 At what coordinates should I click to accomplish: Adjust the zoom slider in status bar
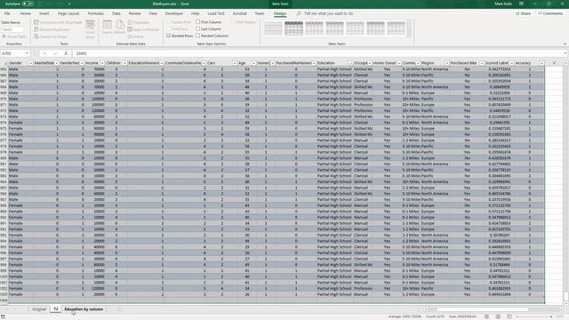point(533,316)
